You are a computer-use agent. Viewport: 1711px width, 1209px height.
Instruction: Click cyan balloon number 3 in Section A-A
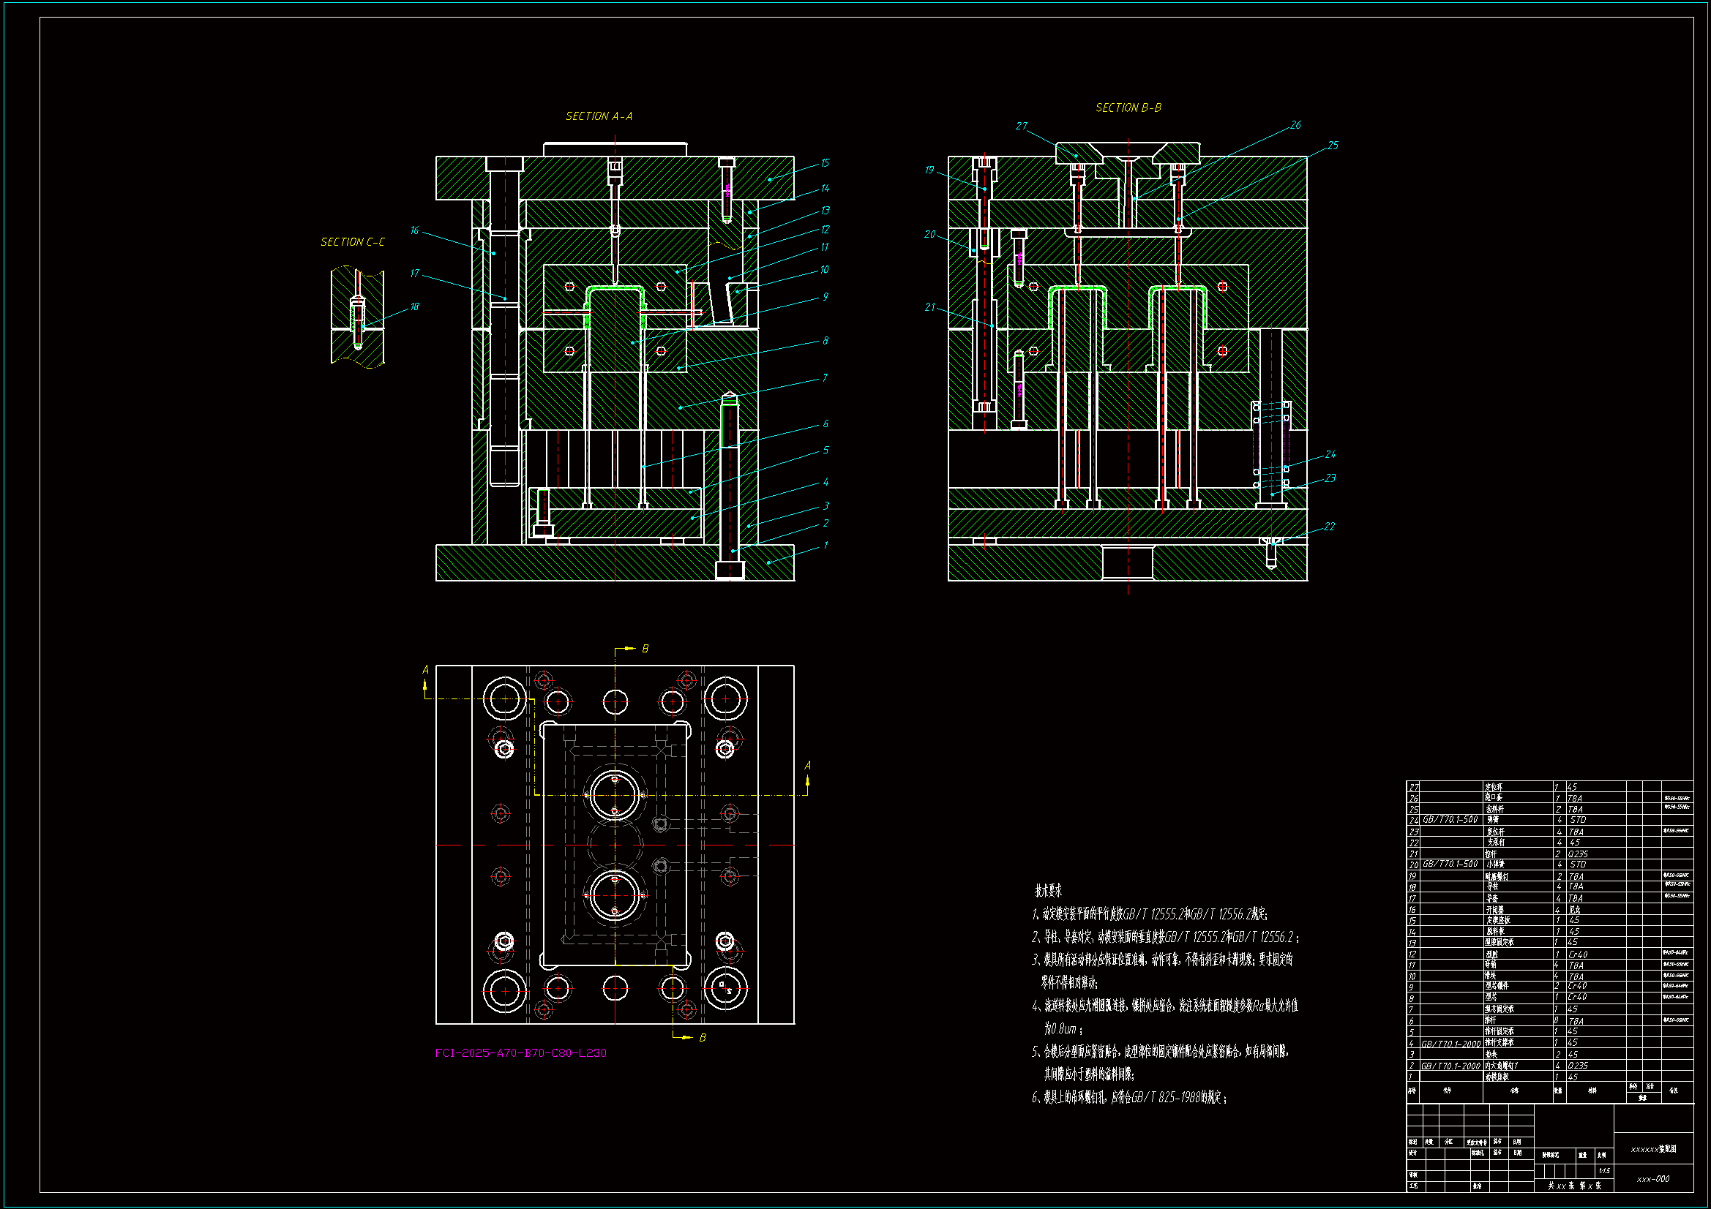click(x=825, y=506)
